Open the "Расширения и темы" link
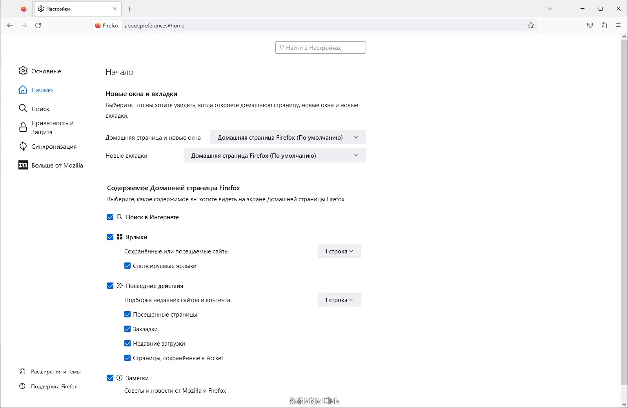This screenshot has height=408, width=628. [x=56, y=372]
